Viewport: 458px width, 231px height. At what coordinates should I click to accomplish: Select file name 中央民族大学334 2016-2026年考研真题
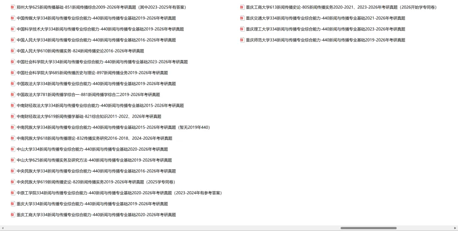coord(96,171)
